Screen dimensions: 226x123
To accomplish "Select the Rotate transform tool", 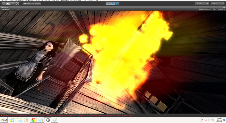I will 13,4.
